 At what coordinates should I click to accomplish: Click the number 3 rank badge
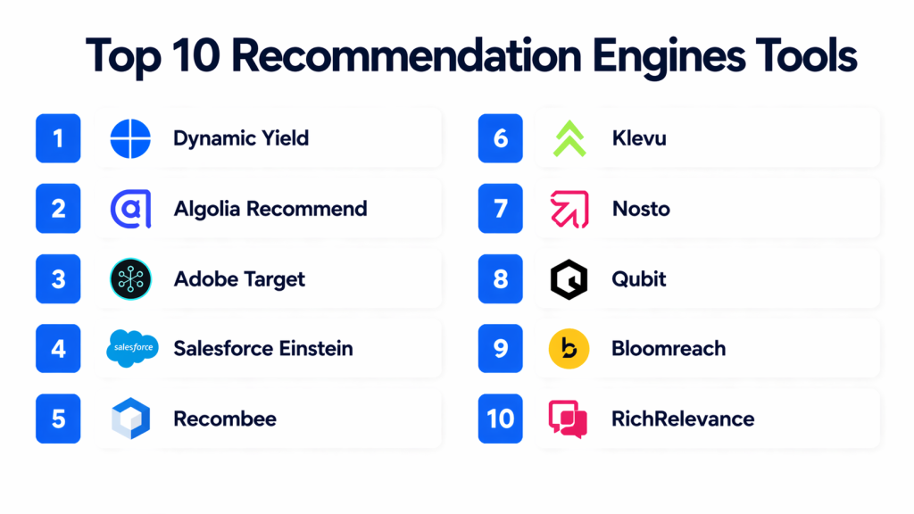(58, 278)
